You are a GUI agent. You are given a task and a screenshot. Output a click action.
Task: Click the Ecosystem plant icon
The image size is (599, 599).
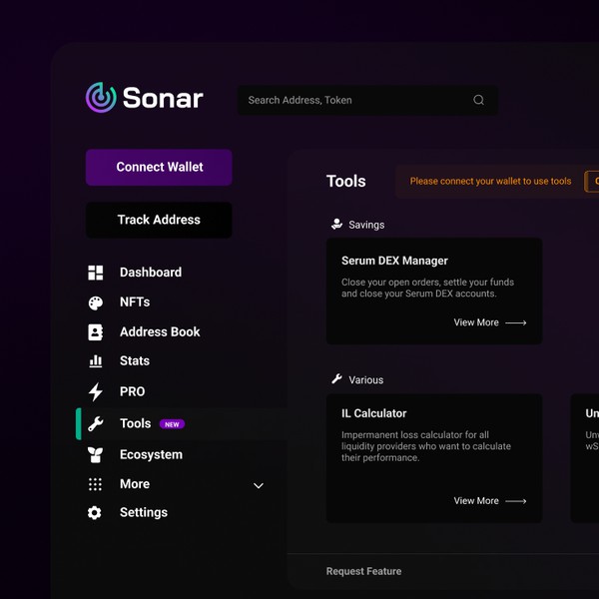pos(96,455)
